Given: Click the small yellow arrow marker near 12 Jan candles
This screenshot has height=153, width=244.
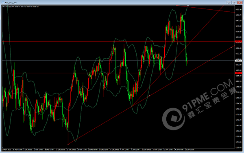Looking at the screenshot, I should click(144, 62).
